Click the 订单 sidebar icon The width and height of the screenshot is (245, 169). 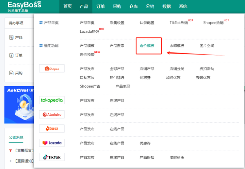coord(11,55)
